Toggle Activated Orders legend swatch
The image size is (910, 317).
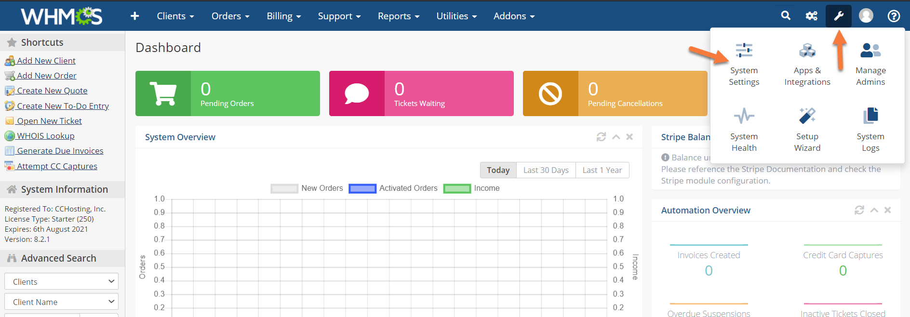[x=362, y=188]
